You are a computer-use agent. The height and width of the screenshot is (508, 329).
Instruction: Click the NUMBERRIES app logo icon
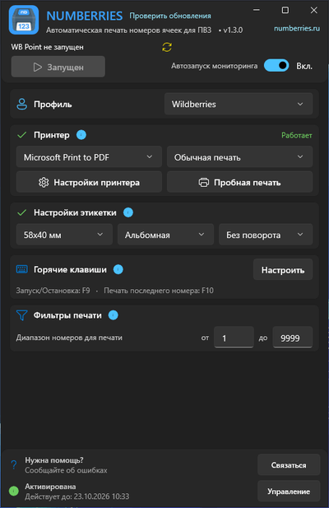click(x=24, y=20)
